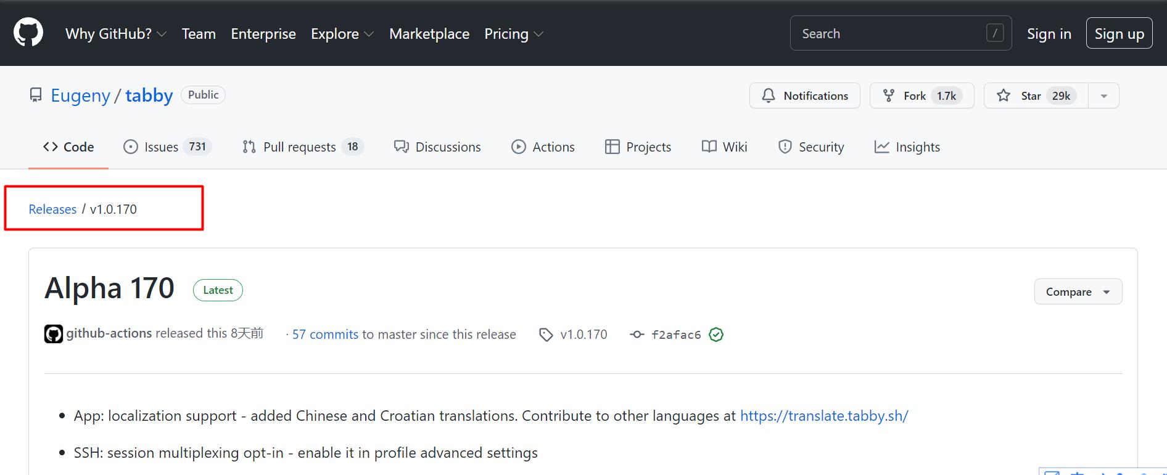Expand the Pricing dropdown menu
Viewport: 1167px width, 475px height.
[514, 34]
